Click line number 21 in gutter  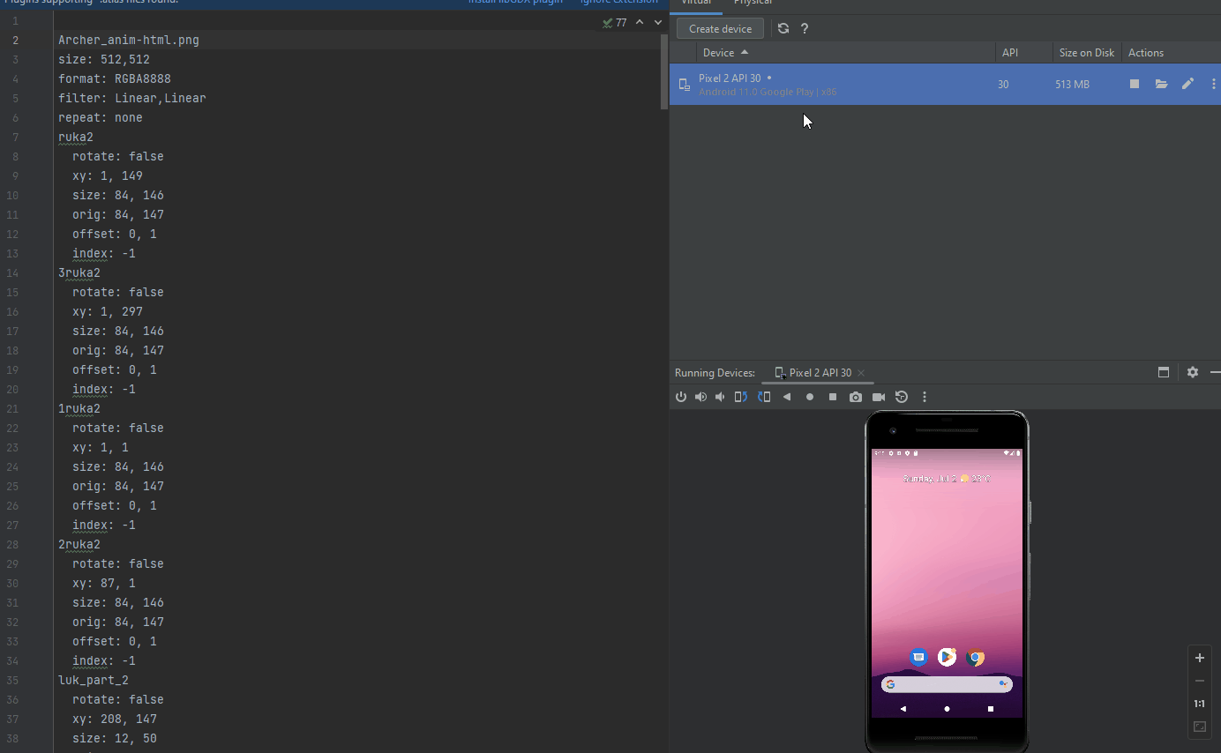tap(12, 409)
